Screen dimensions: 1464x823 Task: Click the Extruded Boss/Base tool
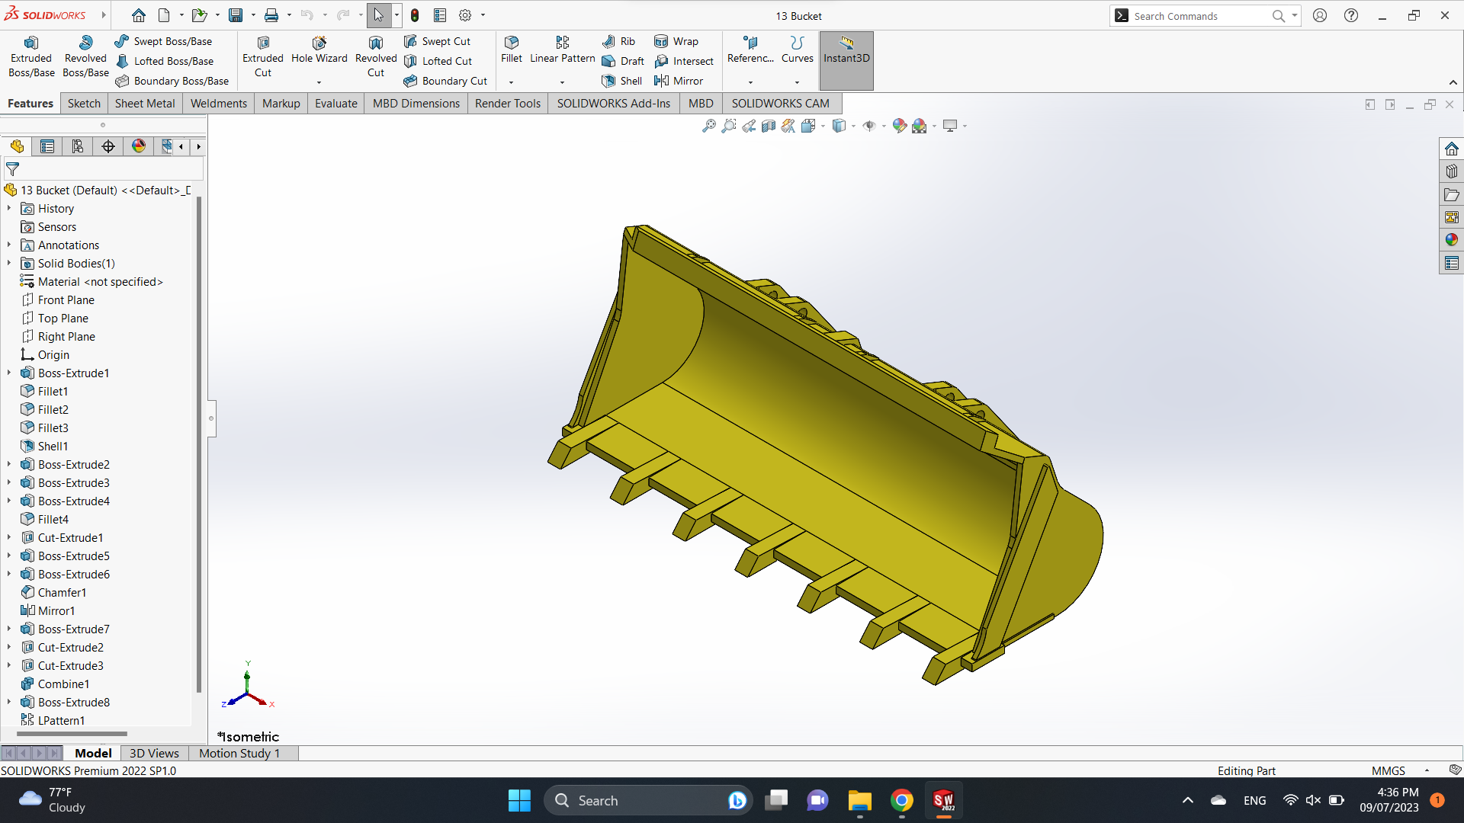(31, 57)
